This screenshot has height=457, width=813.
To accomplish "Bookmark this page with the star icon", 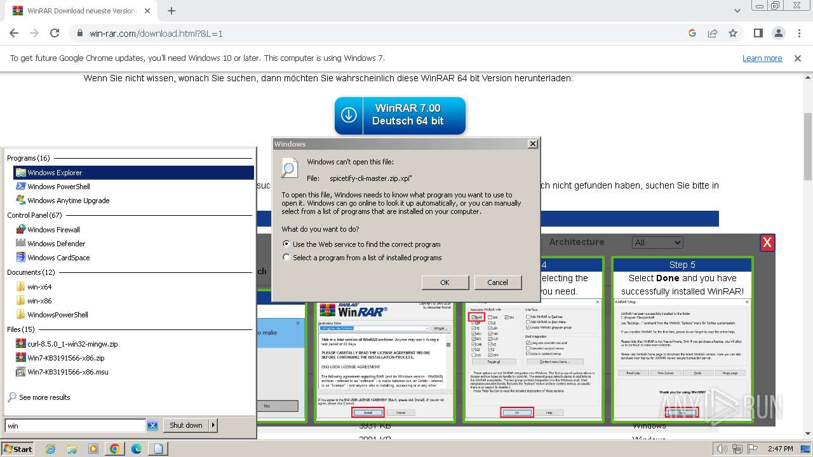I will pyautogui.click(x=733, y=33).
